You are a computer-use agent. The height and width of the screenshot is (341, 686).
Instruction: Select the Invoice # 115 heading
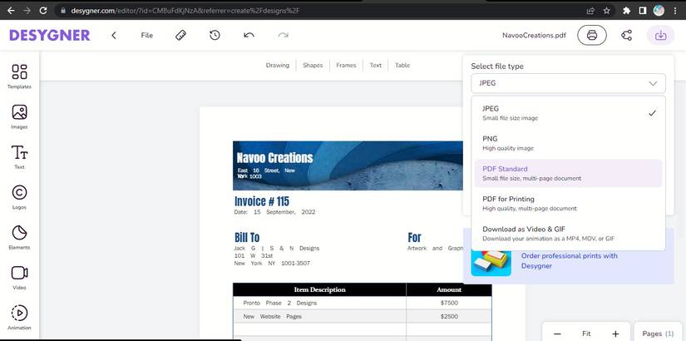(x=262, y=201)
